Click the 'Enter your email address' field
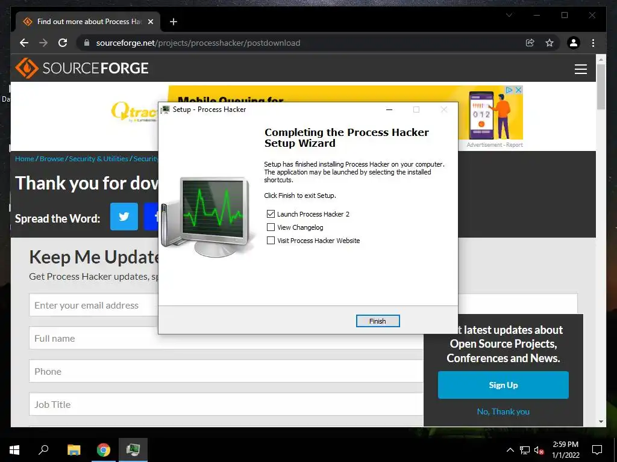 pos(93,305)
